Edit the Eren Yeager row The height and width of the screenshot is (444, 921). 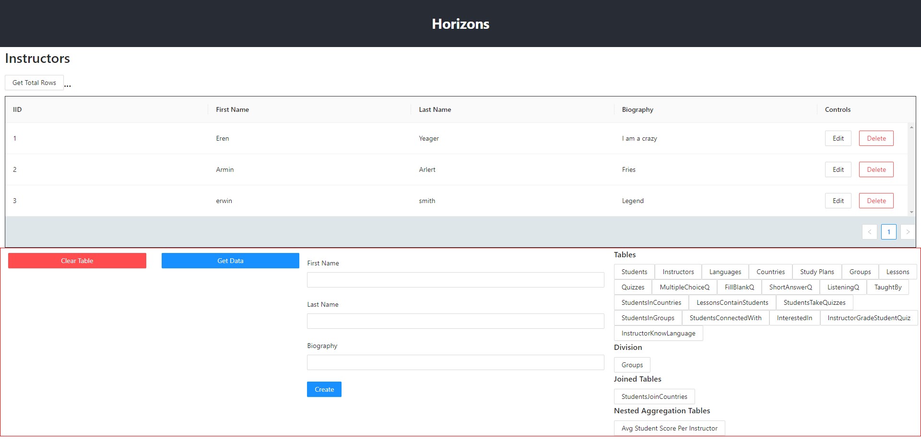coord(838,138)
